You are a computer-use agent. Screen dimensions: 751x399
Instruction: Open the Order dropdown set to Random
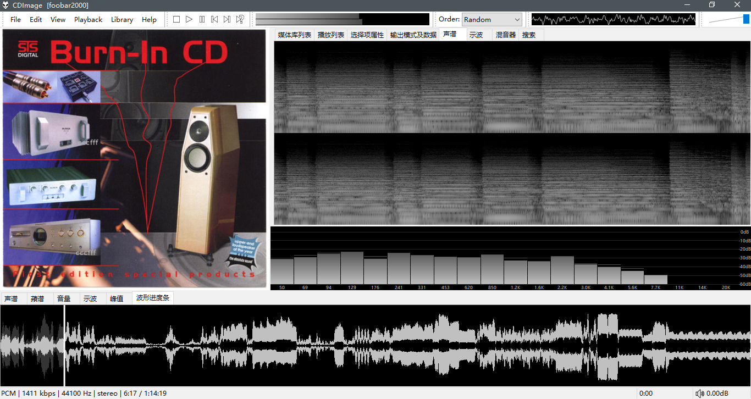(492, 19)
